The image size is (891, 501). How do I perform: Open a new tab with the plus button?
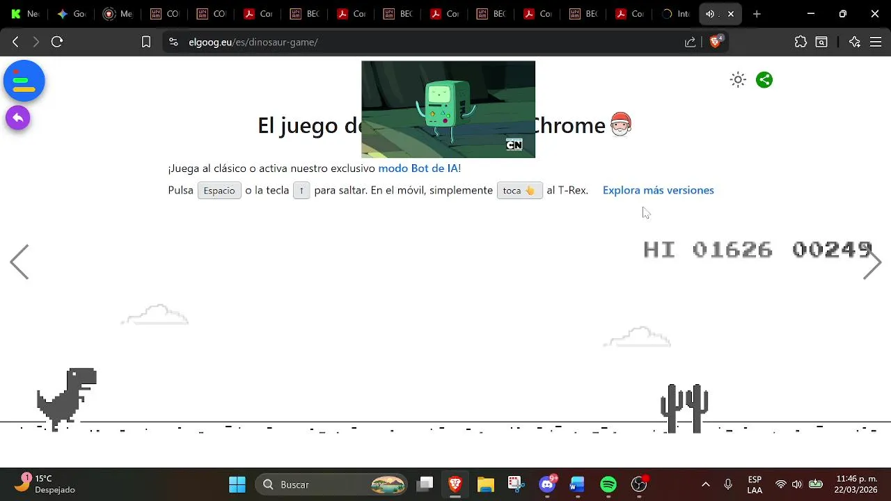[757, 14]
